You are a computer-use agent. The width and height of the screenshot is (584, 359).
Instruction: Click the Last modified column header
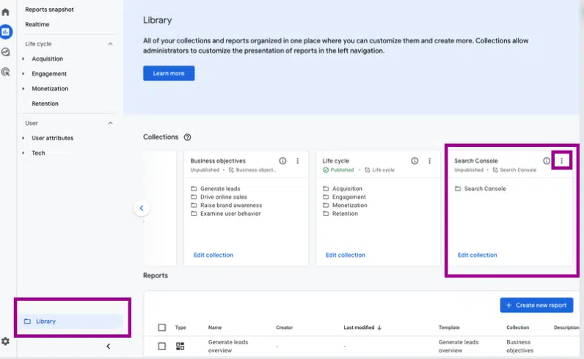tap(359, 327)
